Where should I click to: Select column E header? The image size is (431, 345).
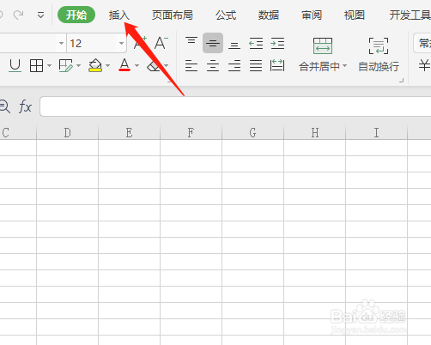(x=129, y=132)
